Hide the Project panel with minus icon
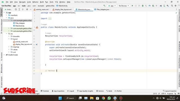Screen dimensions: 180x101 coord(31,9)
